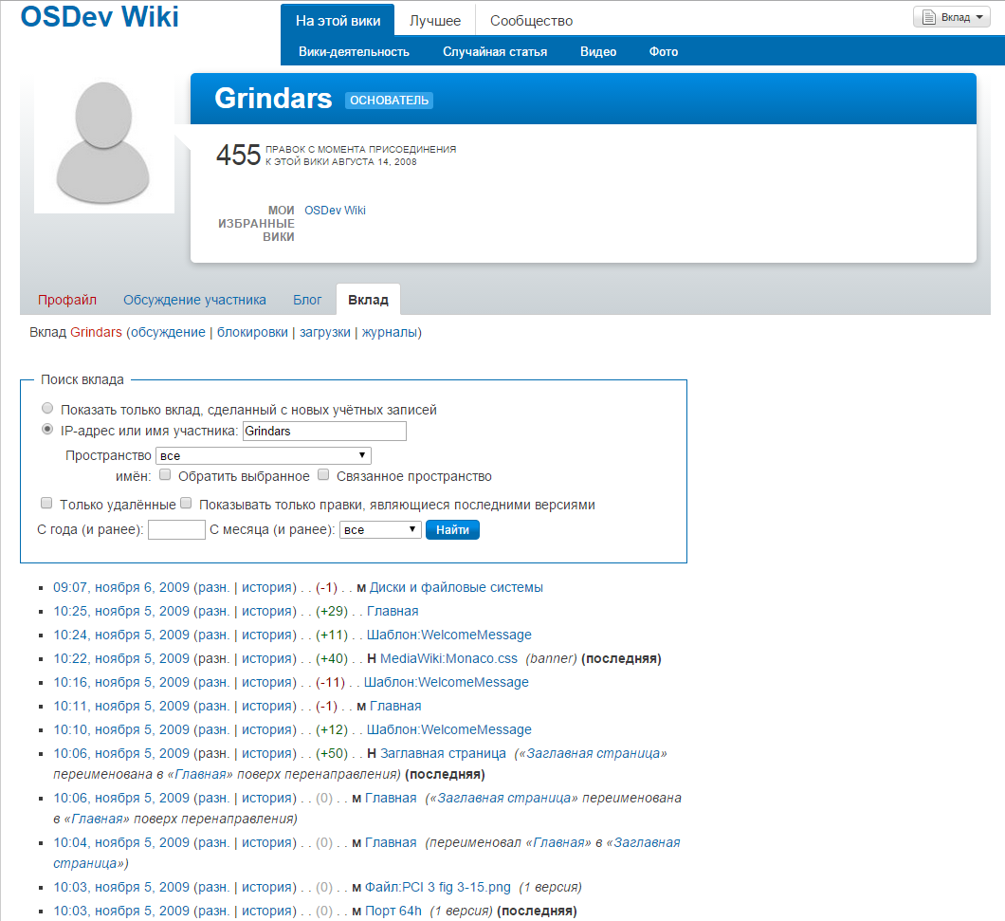Open Главная on the 10:25 row
The width and height of the screenshot is (1005, 921).
click(393, 611)
